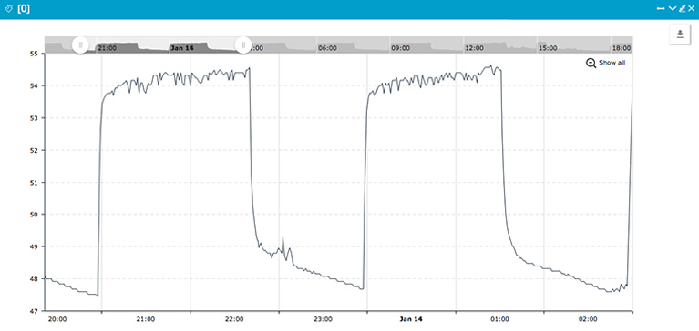Close the [0] chart panel
This screenshot has height=331, width=699.
click(692, 9)
